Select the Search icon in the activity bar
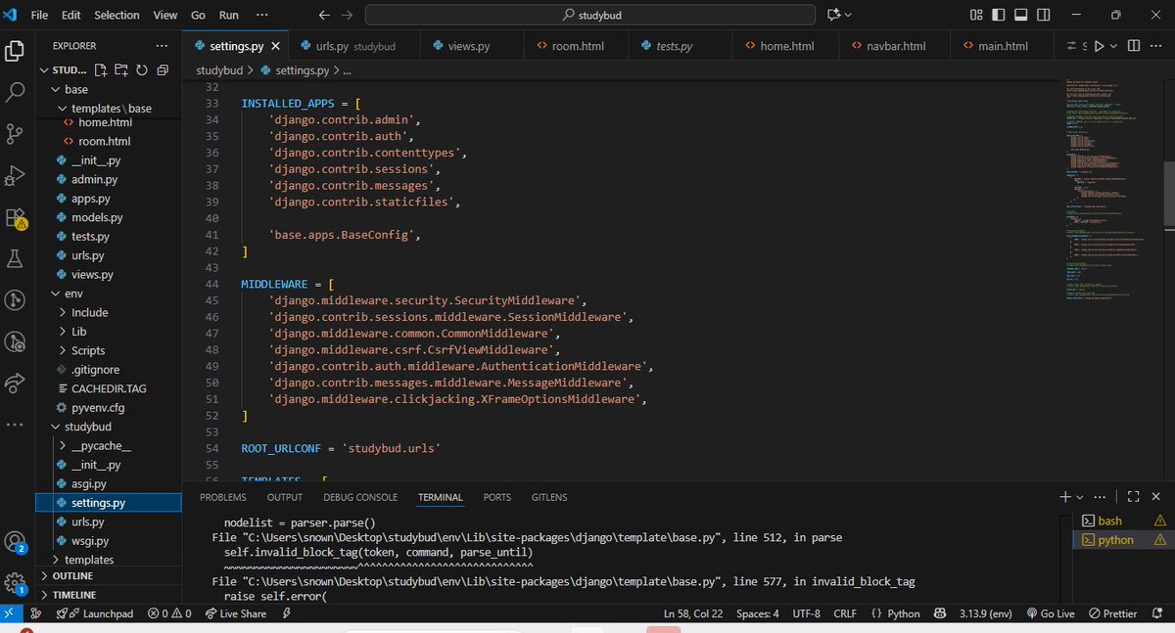The height and width of the screenshot is (633, 1175). click(16, 91)
